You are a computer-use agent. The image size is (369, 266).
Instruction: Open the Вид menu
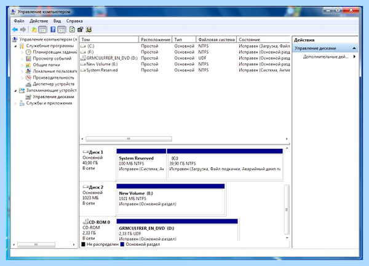click(x=57, y=21)
